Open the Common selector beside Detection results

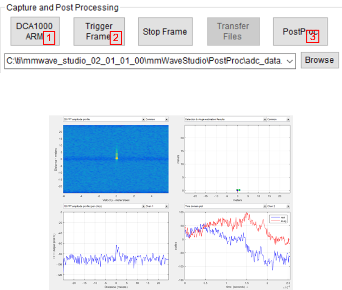coord(278,120)
